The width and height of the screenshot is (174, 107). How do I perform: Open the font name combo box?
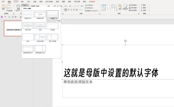click(x=39, y=6)
